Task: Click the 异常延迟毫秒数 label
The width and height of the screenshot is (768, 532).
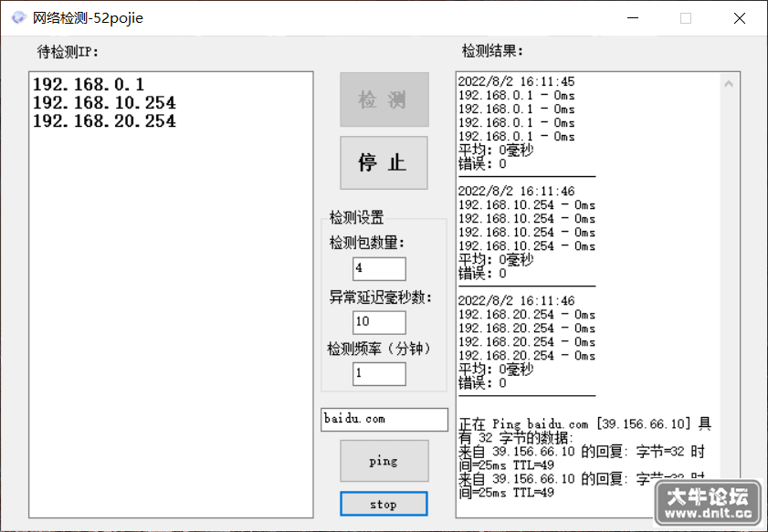Action: (381, 297)
